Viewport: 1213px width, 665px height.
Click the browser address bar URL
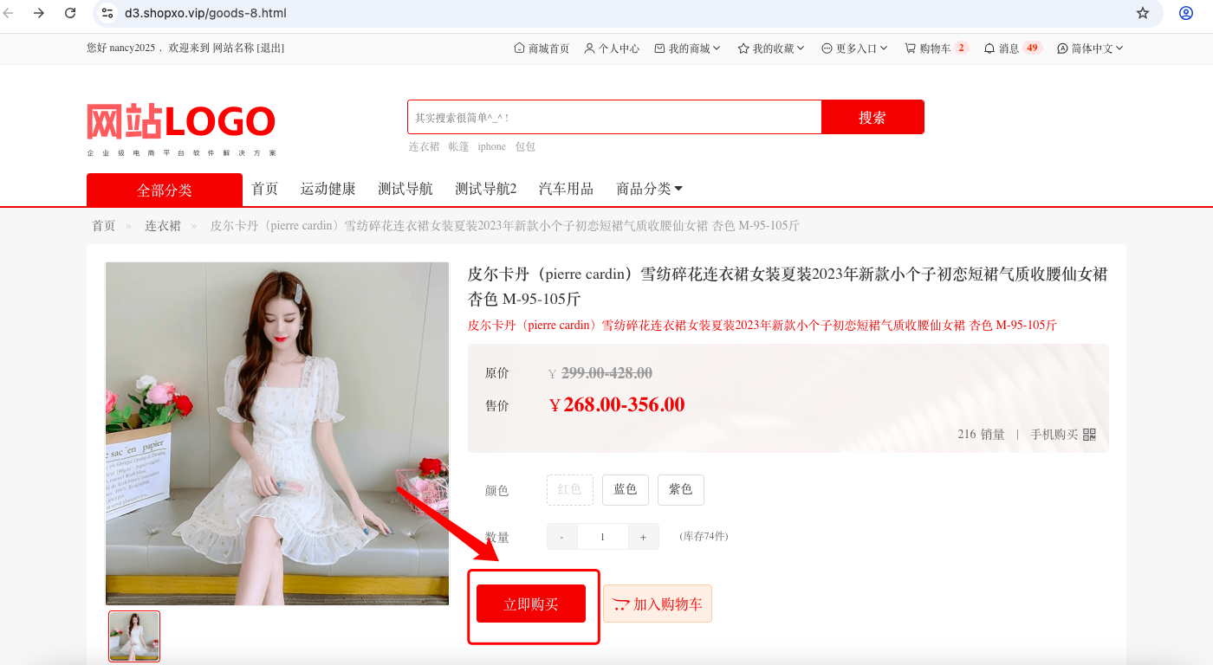(x=206, y=13)
